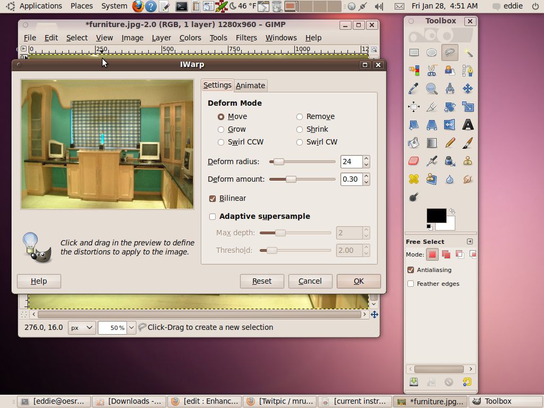Select the Eraser tool
This screenshot has height=408, width=544.
pos(413,161)
